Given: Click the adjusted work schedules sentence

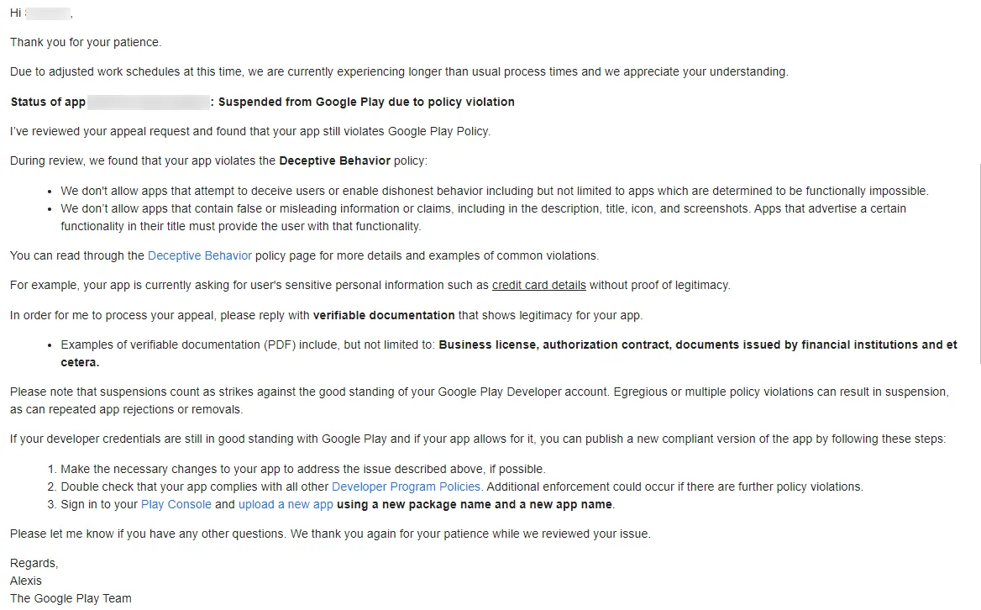Looking at the screenshot, I should (x=399, y=71).
